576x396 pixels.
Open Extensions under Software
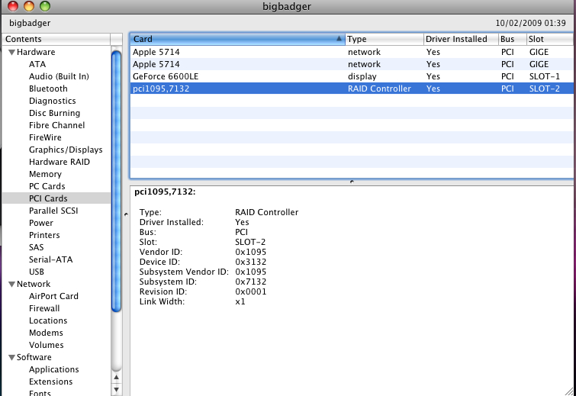coord(50,382)
